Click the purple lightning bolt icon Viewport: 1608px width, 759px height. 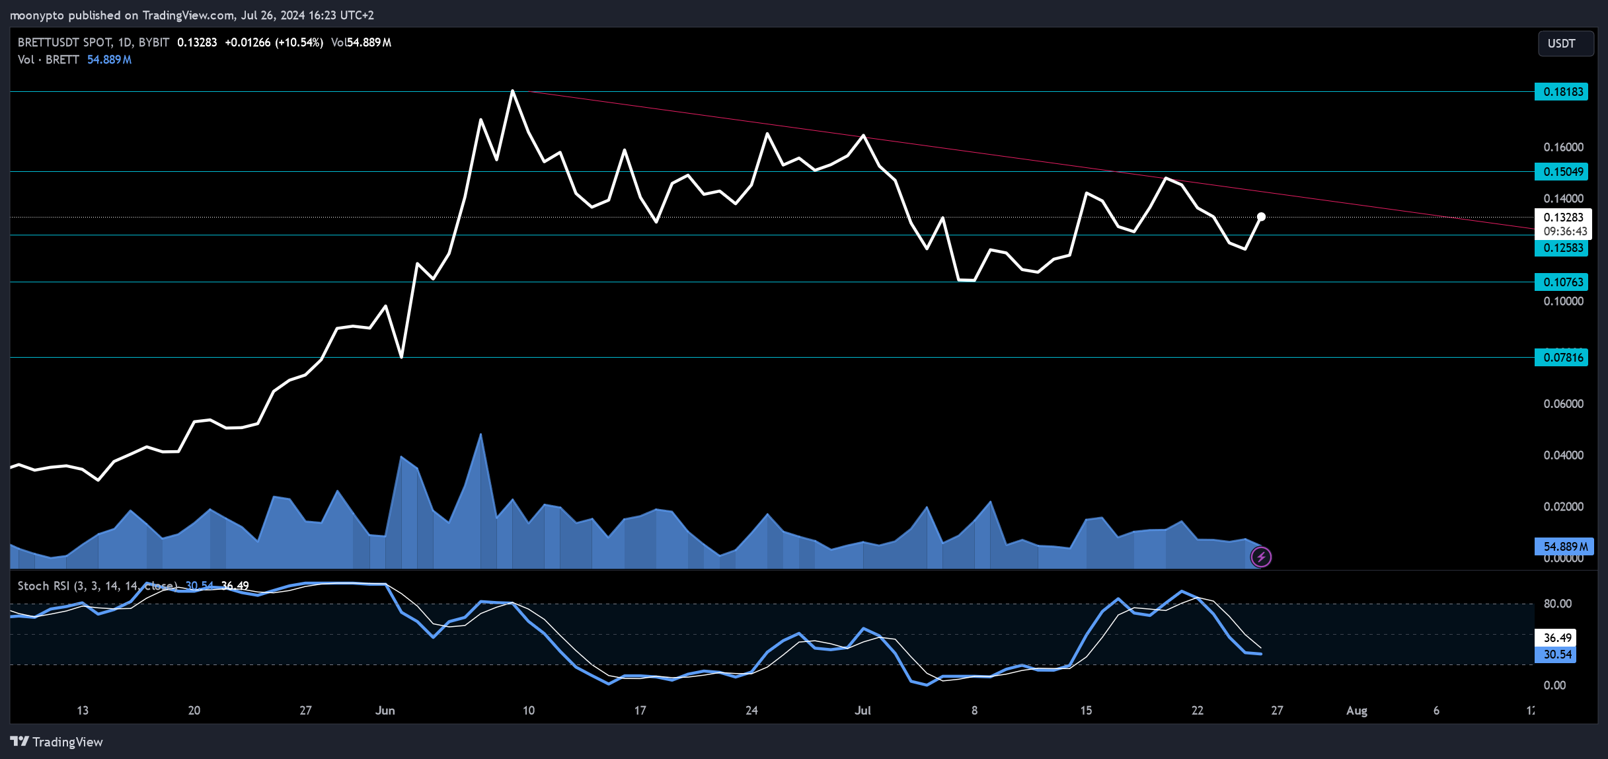click(x=1261, y=557)
